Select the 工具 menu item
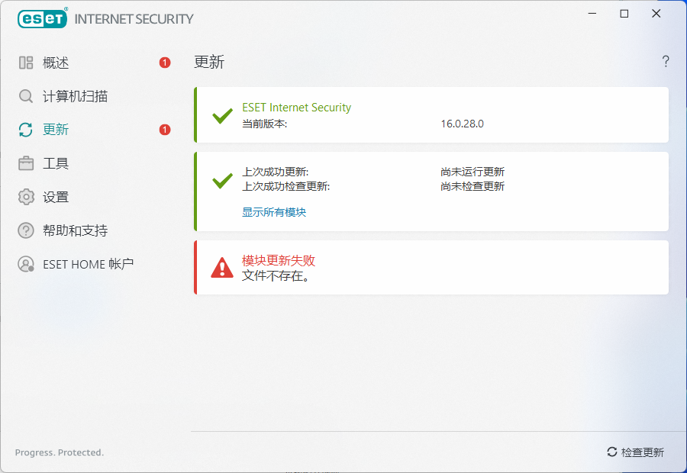This screenshot has width=687, height=473. click(56, 163)
